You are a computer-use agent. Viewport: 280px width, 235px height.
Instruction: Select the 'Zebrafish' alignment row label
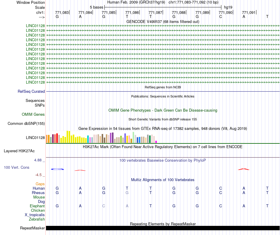tap(37, 219)
